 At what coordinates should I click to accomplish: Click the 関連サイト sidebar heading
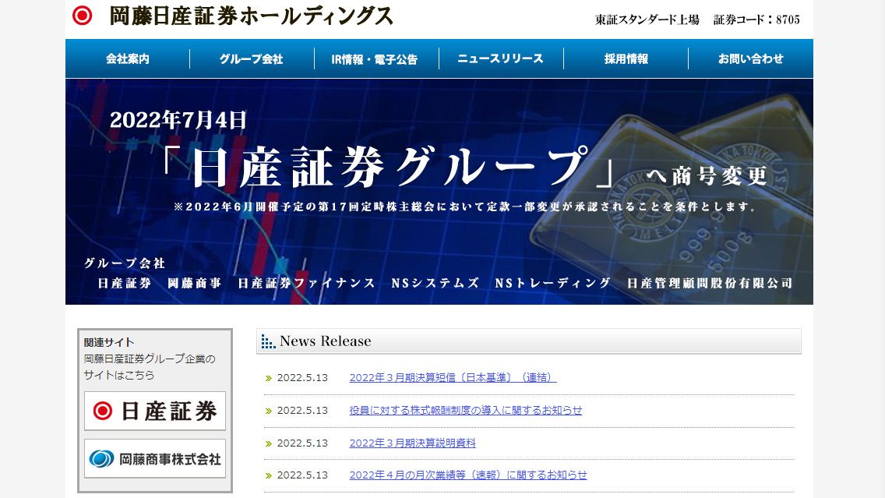click(x=109, y=342)
